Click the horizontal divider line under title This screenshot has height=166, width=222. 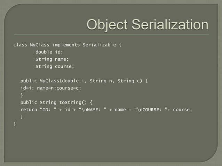[x=111, y=35]
